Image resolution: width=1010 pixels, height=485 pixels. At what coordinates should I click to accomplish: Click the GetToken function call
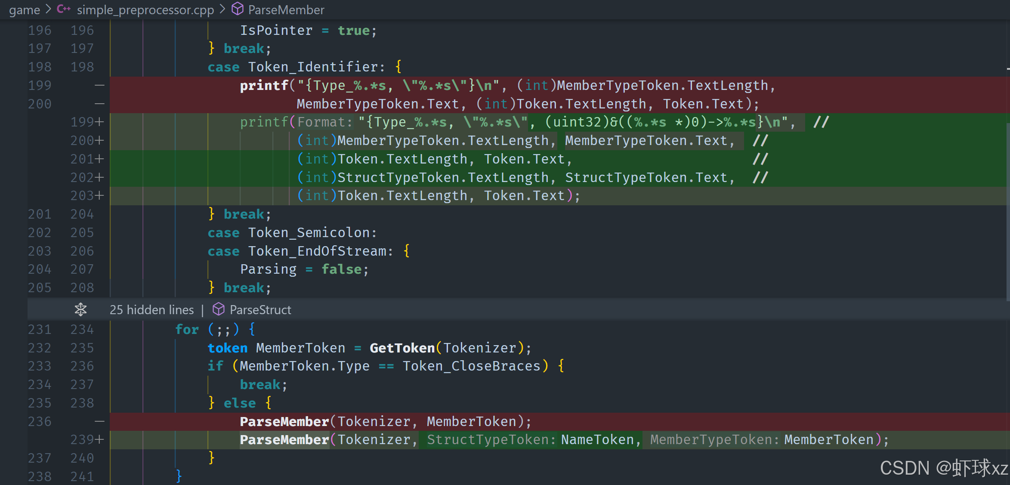[402, 348]
